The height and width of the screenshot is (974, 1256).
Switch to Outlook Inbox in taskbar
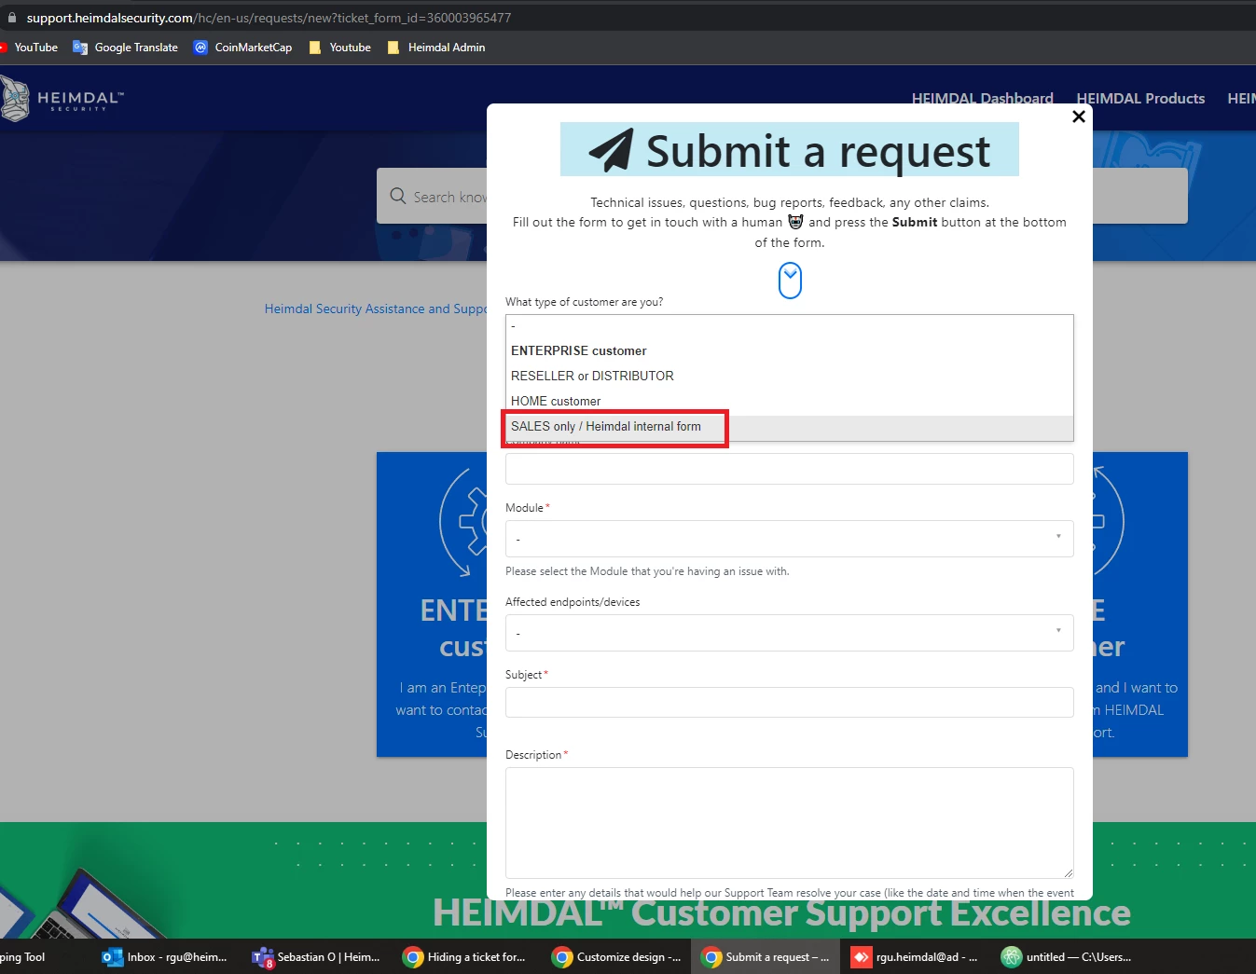[164, 957]
